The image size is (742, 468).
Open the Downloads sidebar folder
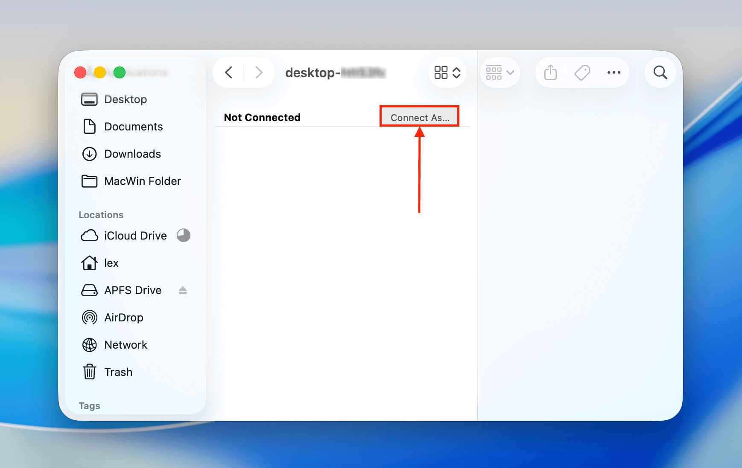[132, 154]
